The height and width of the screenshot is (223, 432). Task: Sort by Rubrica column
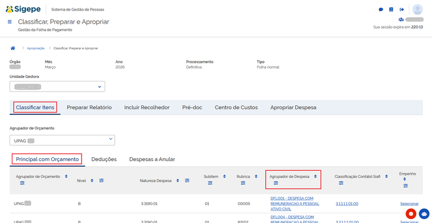(x=256, y=176)
